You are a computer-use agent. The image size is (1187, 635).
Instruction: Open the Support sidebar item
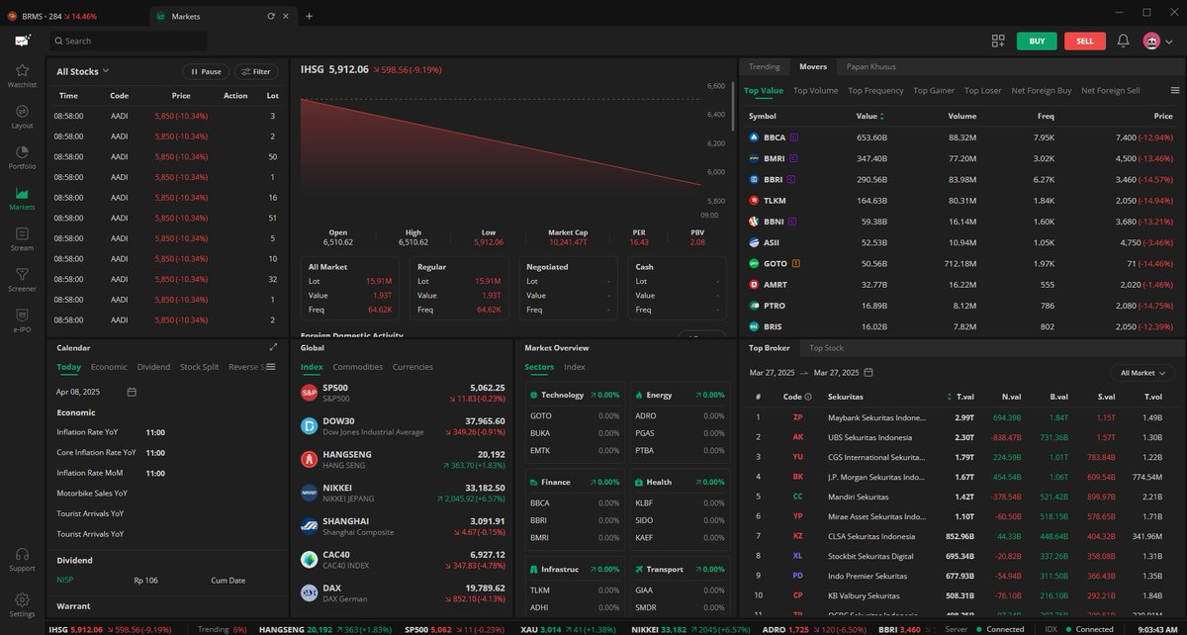tap(22, 559)
